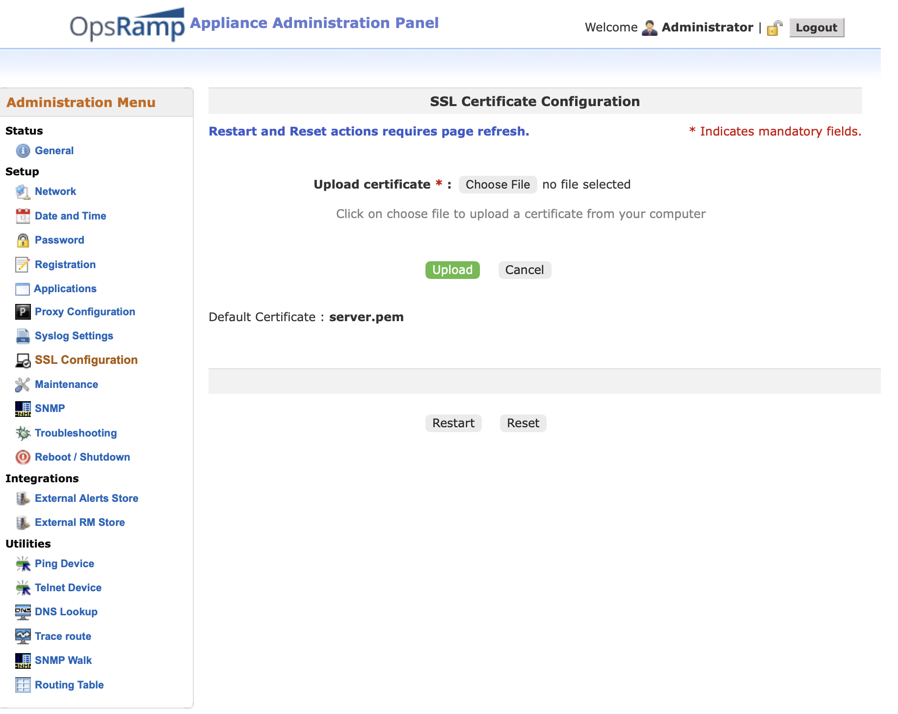Screen dimensions: 898x714
Task: Click the Reboot / Shutdown power icon
Action: (x=23, y=457)
